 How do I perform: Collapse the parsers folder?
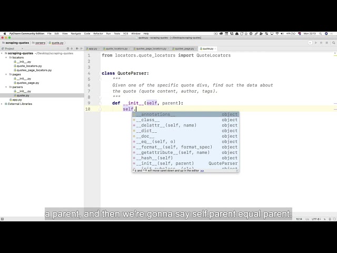coord(6,87)
